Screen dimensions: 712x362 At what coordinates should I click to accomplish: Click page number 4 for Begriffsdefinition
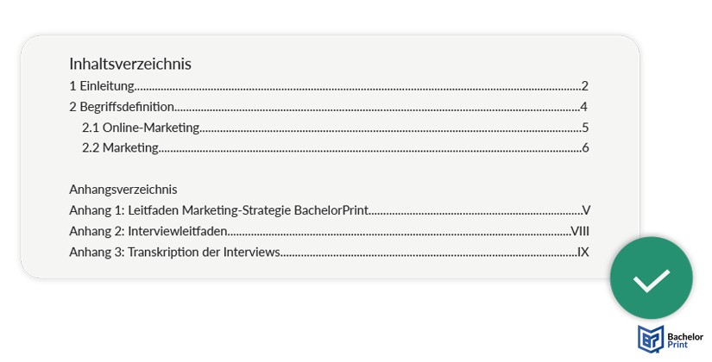tap(584, 107)
